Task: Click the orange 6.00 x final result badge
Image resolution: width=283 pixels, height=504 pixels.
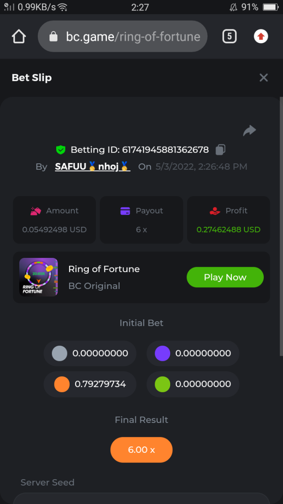Action: tap(141, 450)
